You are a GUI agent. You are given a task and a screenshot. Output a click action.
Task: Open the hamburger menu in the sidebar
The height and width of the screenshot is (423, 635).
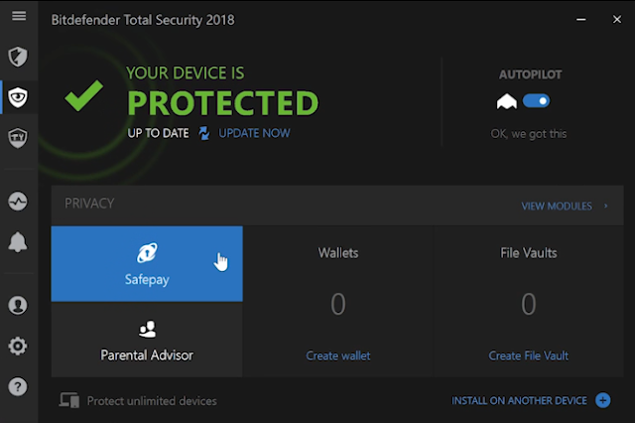pos(19,16)
